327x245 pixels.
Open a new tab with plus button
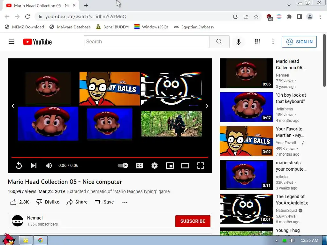coord(86,6)
